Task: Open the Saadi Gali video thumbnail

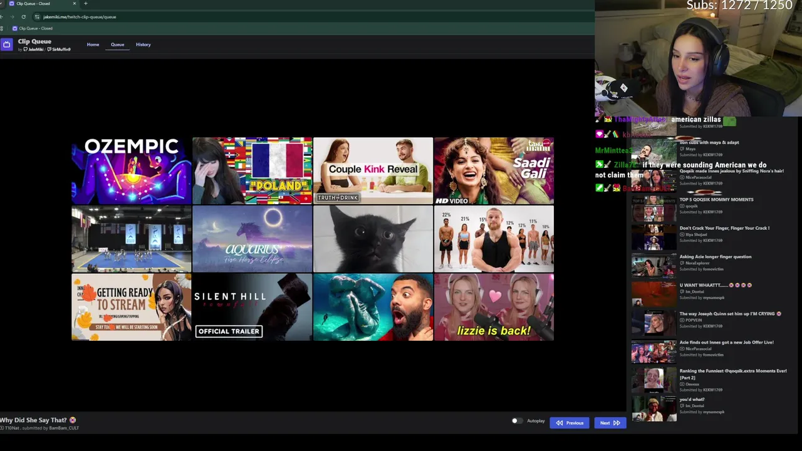Action: (494, 171)
